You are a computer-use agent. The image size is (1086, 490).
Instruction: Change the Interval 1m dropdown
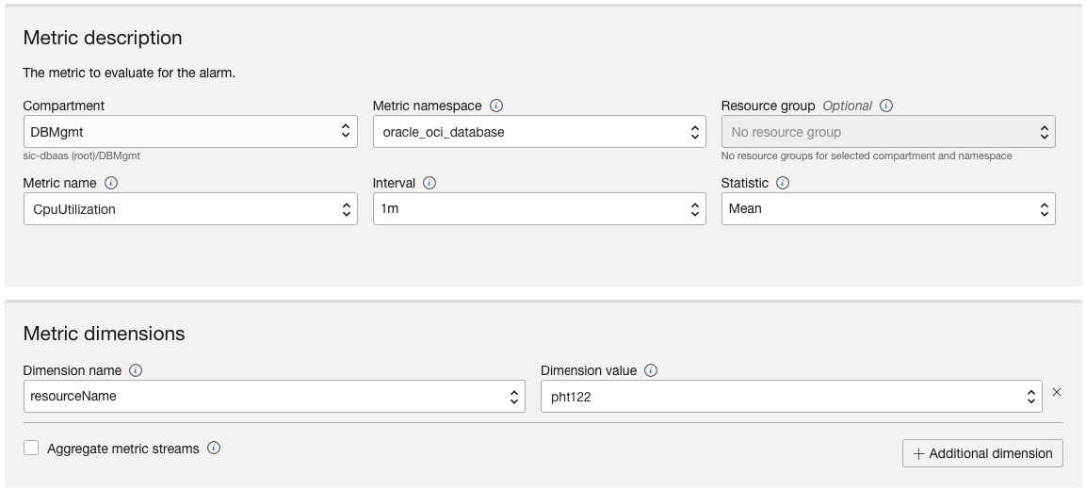(539, 209)
